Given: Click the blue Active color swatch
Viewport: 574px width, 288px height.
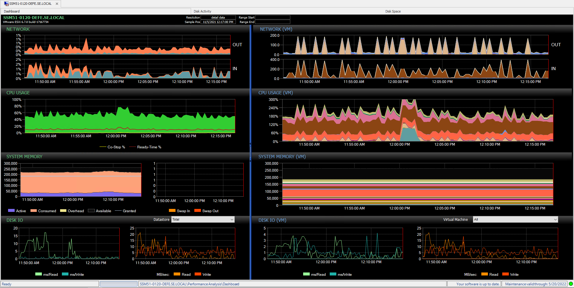Looking at the screenshot, I should pyautogui.click(x=11, y=211).
